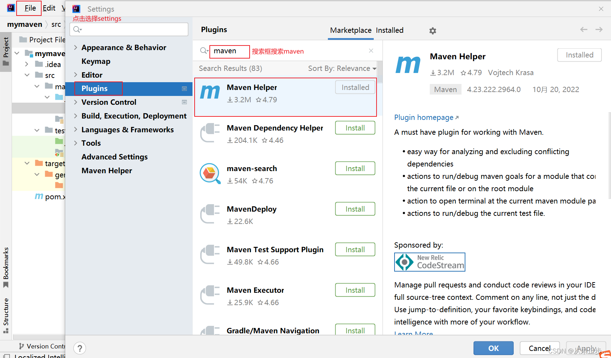Click the .idea folder icon in project tree
611x358 pixels.
[39, 64]
